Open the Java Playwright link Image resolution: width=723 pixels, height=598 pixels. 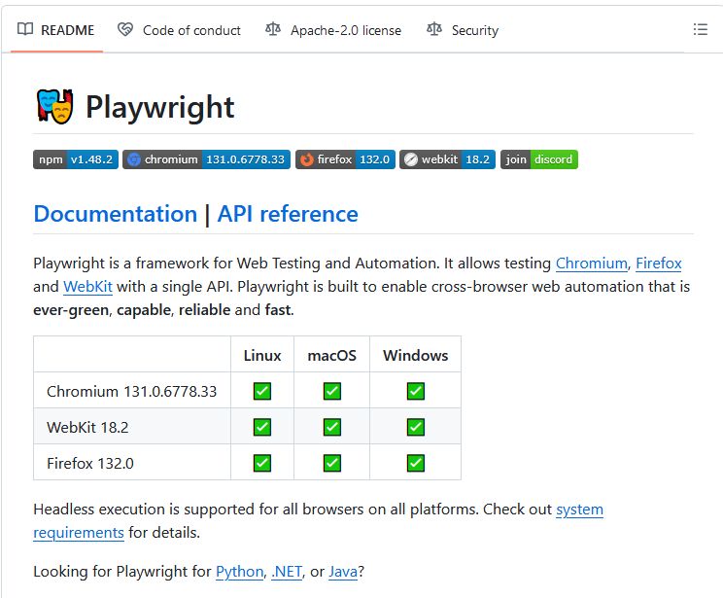click(x=343, y=572)
